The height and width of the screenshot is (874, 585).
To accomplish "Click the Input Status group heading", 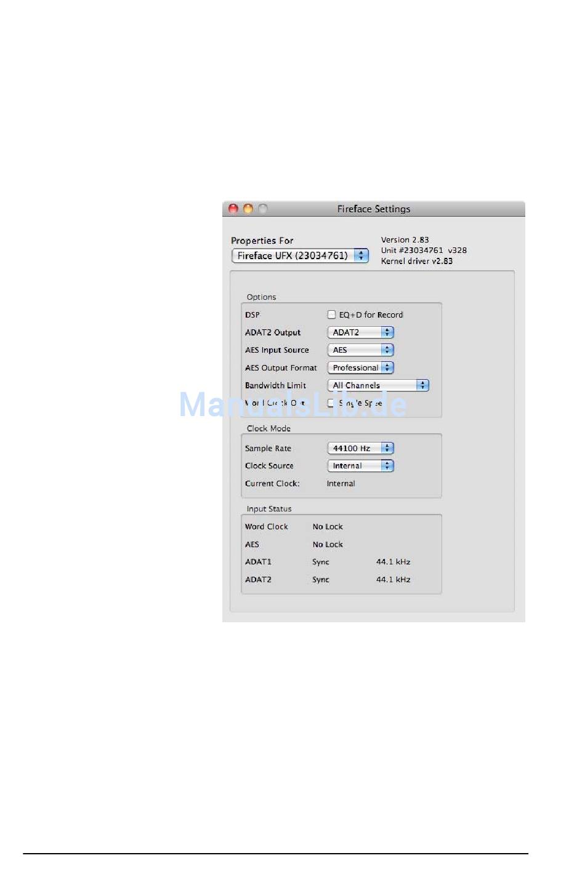I will coord(269,508).
